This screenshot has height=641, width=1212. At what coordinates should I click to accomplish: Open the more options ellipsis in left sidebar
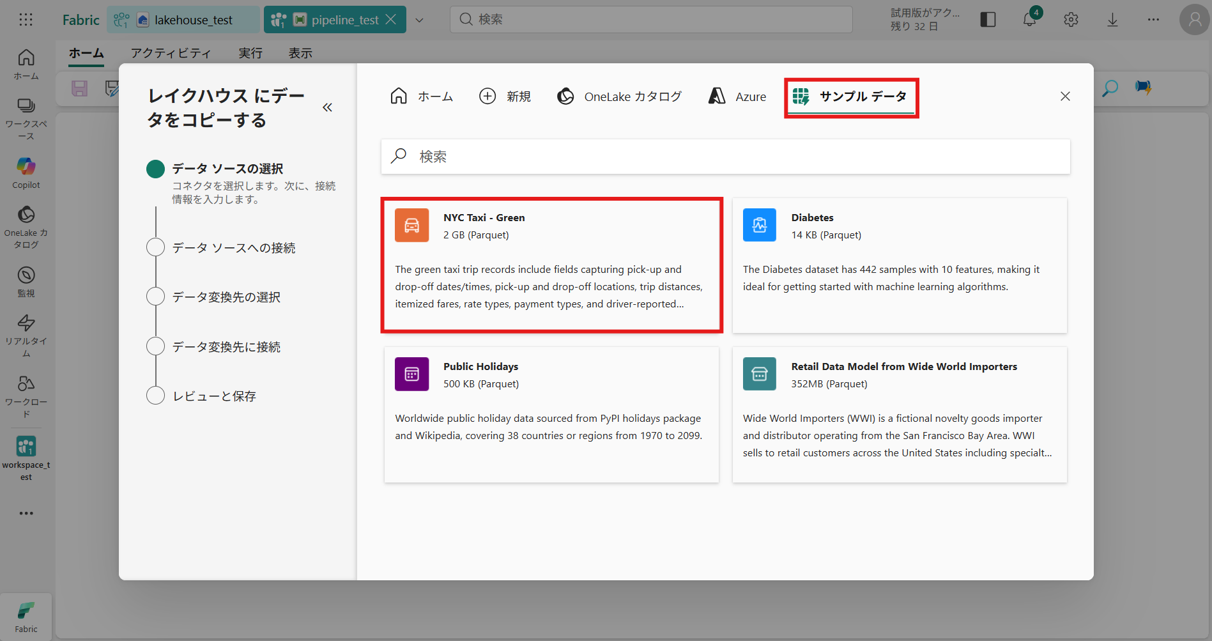coord(26,513)
